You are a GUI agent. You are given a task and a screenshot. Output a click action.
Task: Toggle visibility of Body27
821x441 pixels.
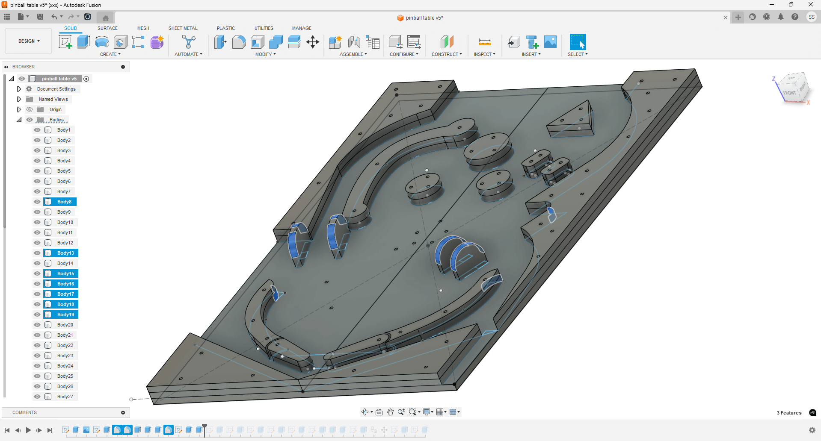click(37, 397)
